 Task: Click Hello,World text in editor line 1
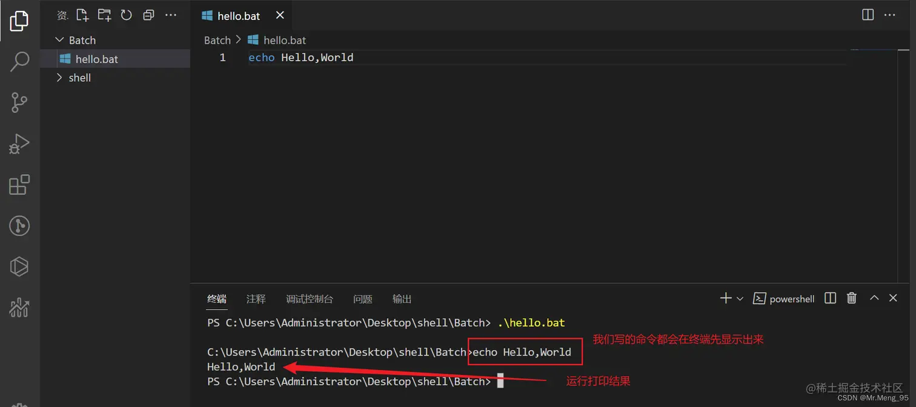[317, 57]
